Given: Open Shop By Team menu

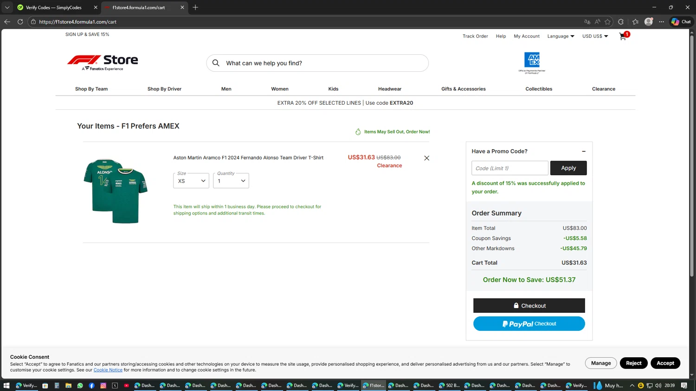Looking at the screenshot, I should tap(91, 89).
